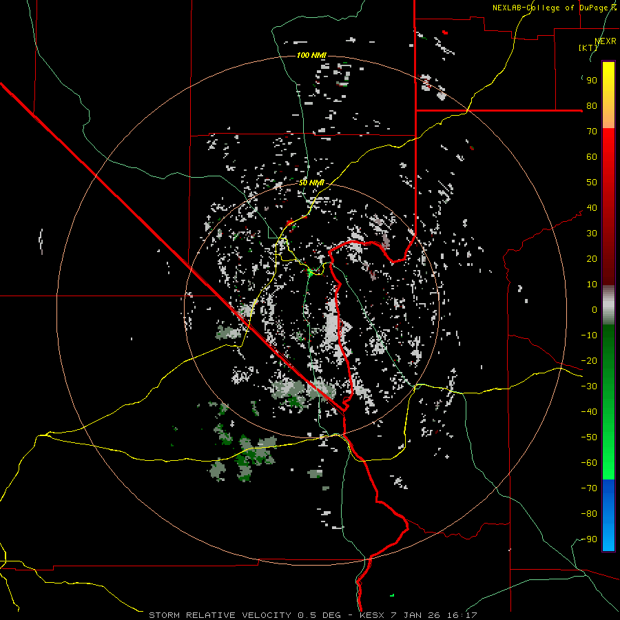Click the -60 value on the velocity scale
Image resolution: width=620 pixels, height=620 pixels.
tap(589, 463)
